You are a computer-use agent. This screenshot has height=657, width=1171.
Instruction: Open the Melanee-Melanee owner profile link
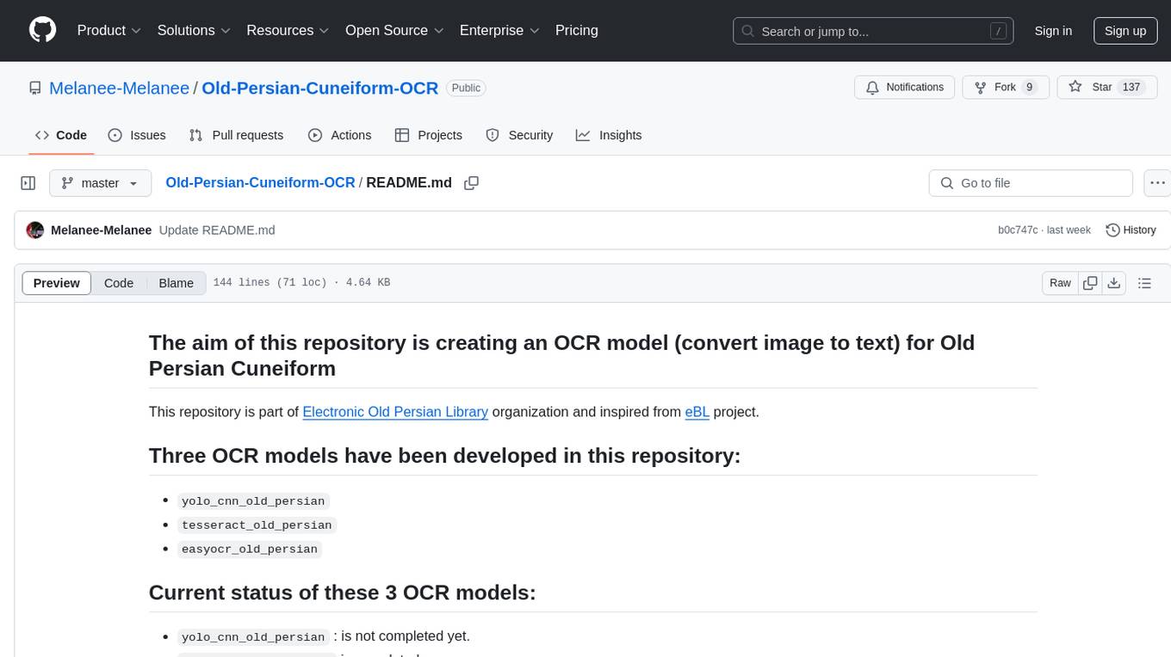tap(119, 88)
